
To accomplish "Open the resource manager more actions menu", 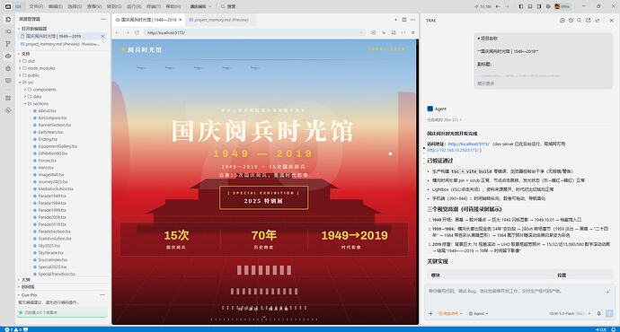I will (103, 19).
